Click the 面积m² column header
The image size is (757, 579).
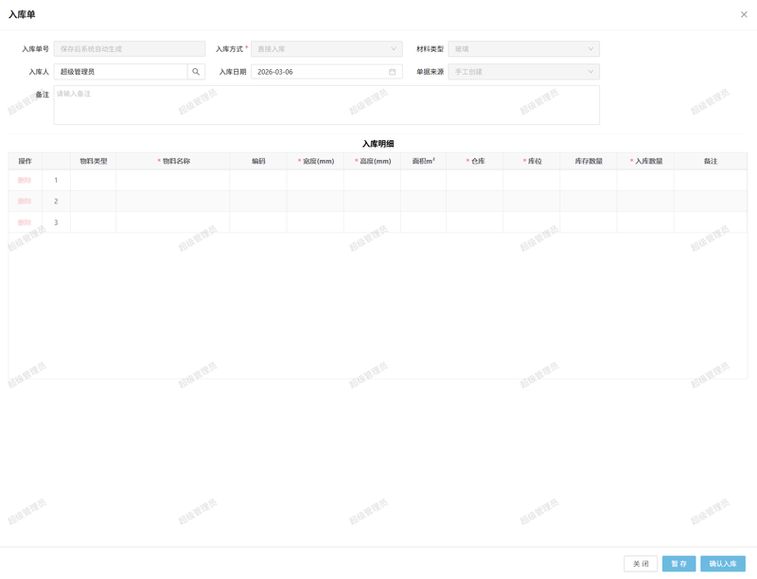(x=423, y=161)
